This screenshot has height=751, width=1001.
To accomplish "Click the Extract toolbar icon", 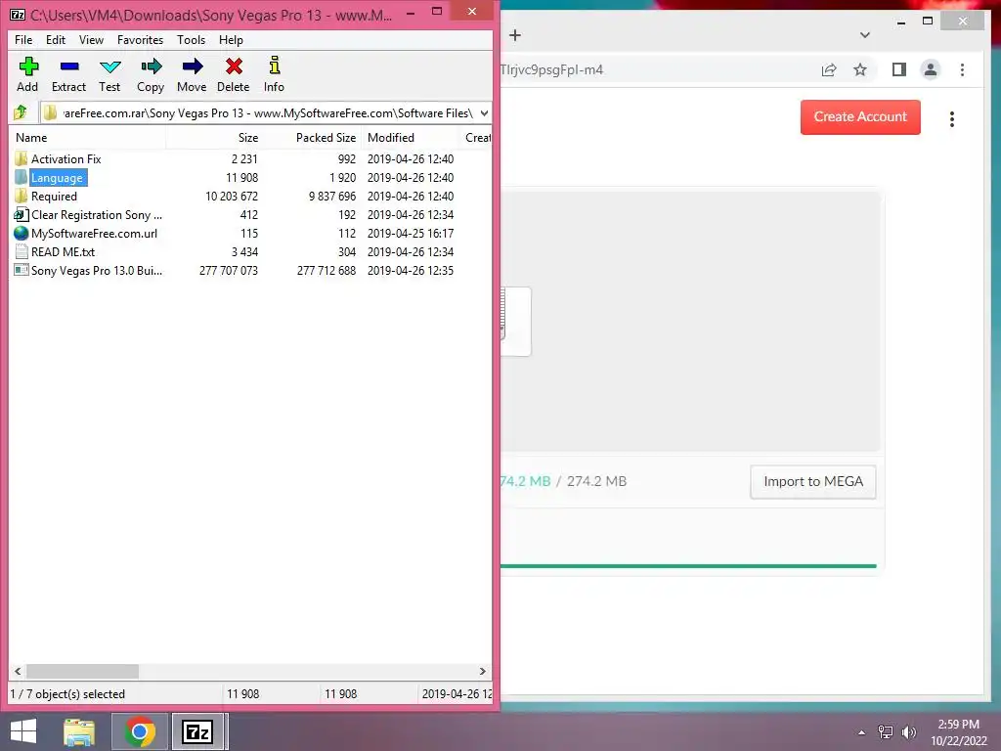I will tap(69, 66).
